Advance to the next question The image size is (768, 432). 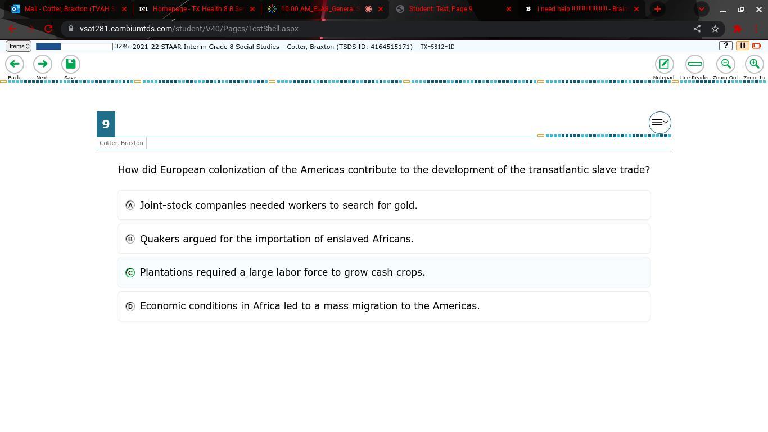pos(42,64)
